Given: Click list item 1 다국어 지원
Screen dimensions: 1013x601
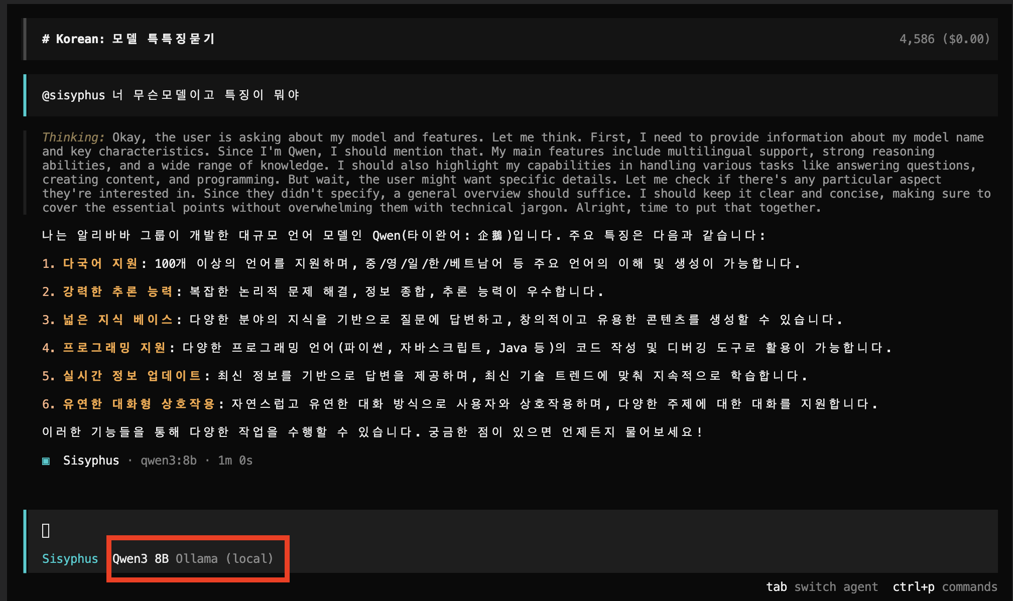Looking at the screenshot, I should pos(100,264).
